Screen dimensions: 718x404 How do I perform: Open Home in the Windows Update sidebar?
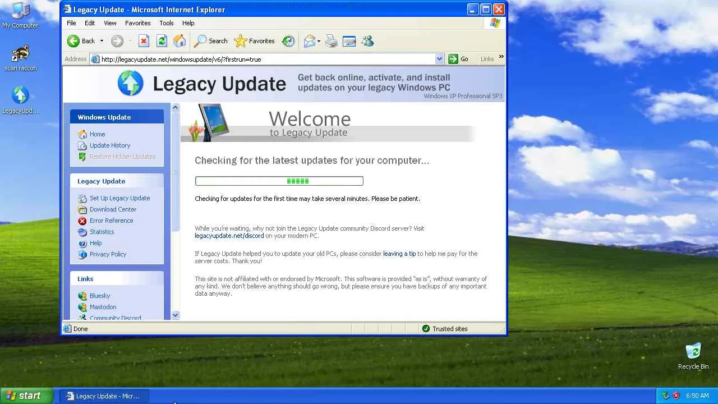pos(97,134)
